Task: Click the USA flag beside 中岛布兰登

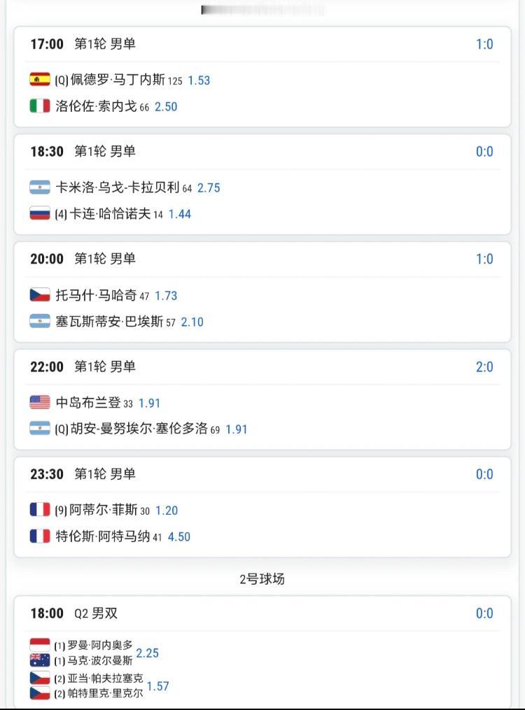Action: click(x=40, y=403)
